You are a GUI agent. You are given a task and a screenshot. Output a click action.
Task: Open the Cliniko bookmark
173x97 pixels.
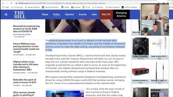point(65,7)
